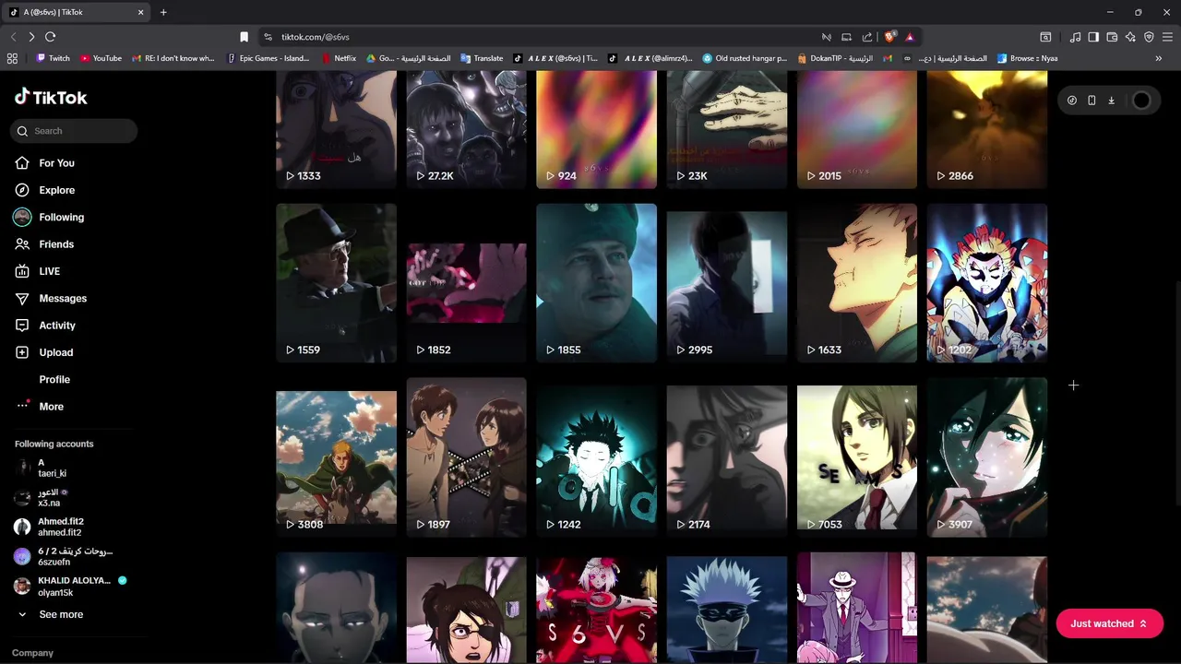Open the LIVE section

(x=38, y=271)
